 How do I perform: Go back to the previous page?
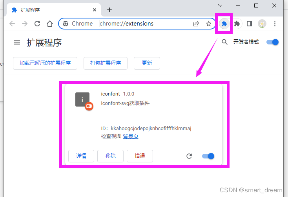[x=12, y=24]
